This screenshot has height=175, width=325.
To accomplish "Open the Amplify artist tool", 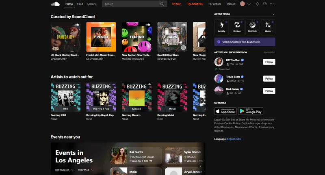I will pyautogui.click(x=221, y=27).
